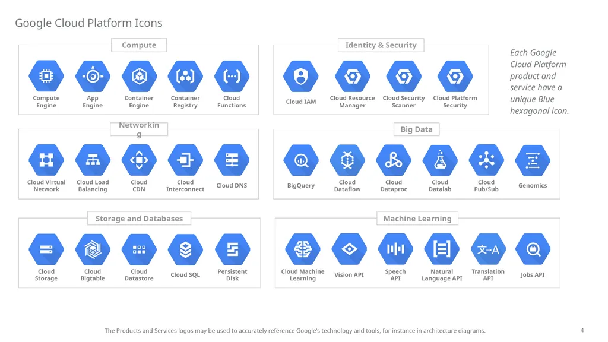Screen dimensions: 608x342
Task: Click the Persistent Disk icon
Action: click(x=233, y=249)
